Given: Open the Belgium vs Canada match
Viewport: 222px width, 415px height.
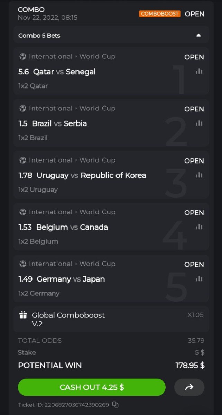Looking at the screenshot, I should tap(72, 228).
